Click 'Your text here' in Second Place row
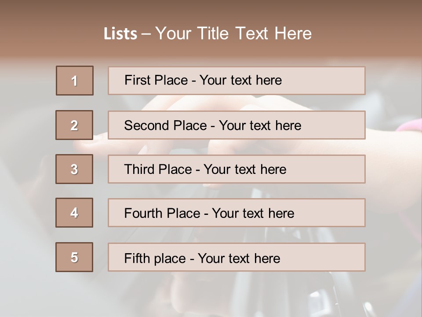This screenshot has height=317, width=422. click(260, 125)
